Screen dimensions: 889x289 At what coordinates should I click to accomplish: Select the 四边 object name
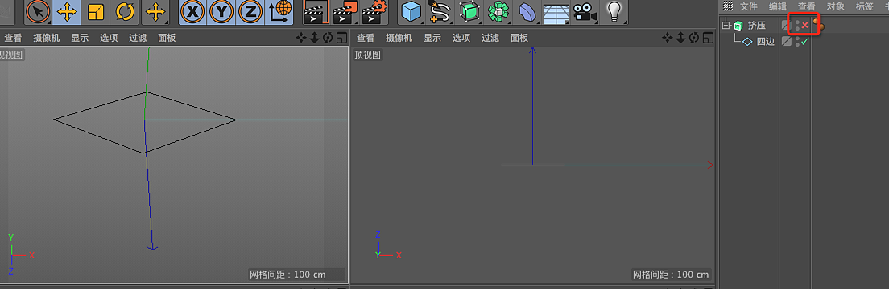point(766,41)
